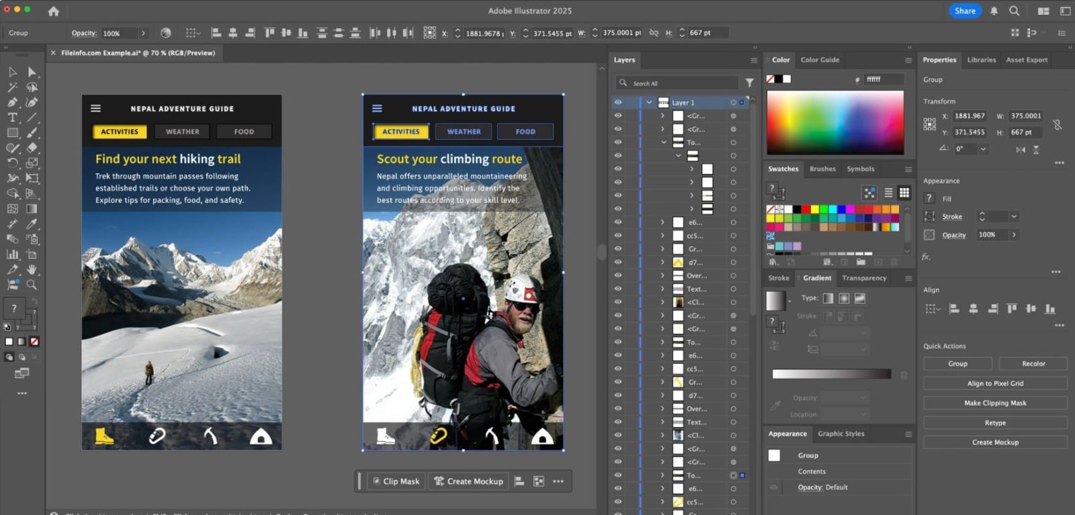Click the Make Clipping Mask button
The width and height of the screenshot is (1075, 515).
coord(994,403)
